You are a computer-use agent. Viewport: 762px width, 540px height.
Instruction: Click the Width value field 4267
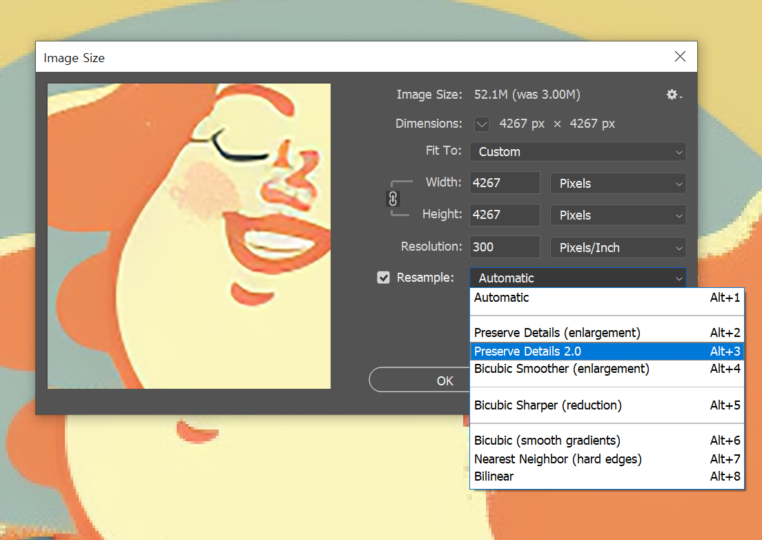click(505, 183)
